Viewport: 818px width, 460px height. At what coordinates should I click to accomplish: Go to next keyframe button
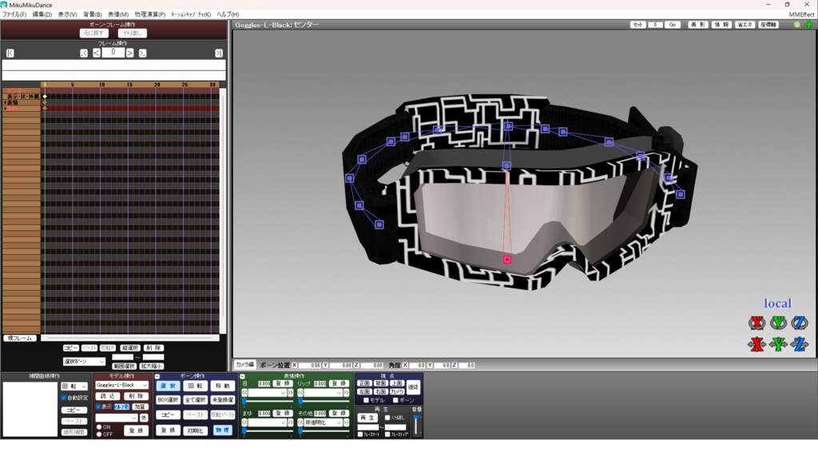click(x=142, y=54)
